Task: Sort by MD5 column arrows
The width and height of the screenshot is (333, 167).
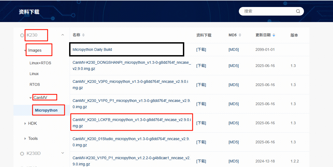Action: click(240, 35)
